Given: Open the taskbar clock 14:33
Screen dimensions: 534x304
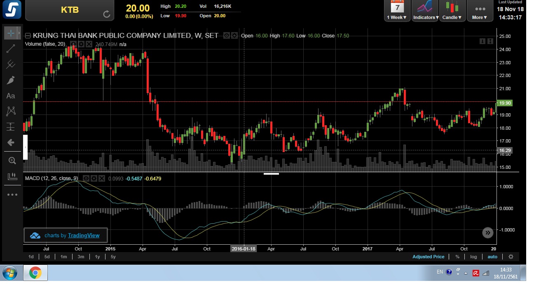Looking at the screenshot, I should point(506,273).
